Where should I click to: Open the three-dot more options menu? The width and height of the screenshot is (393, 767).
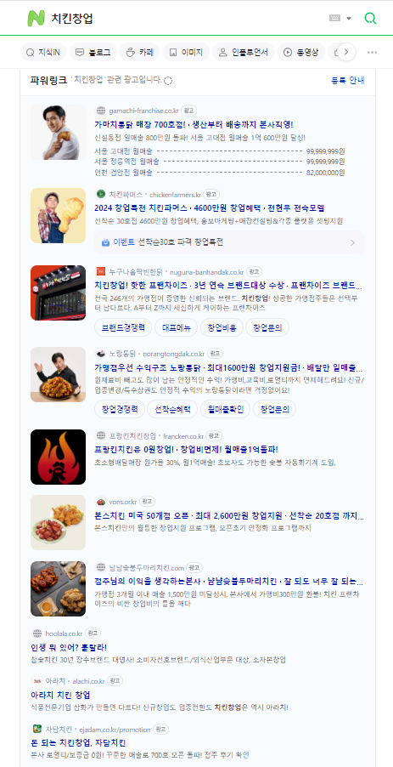(372, 53)
